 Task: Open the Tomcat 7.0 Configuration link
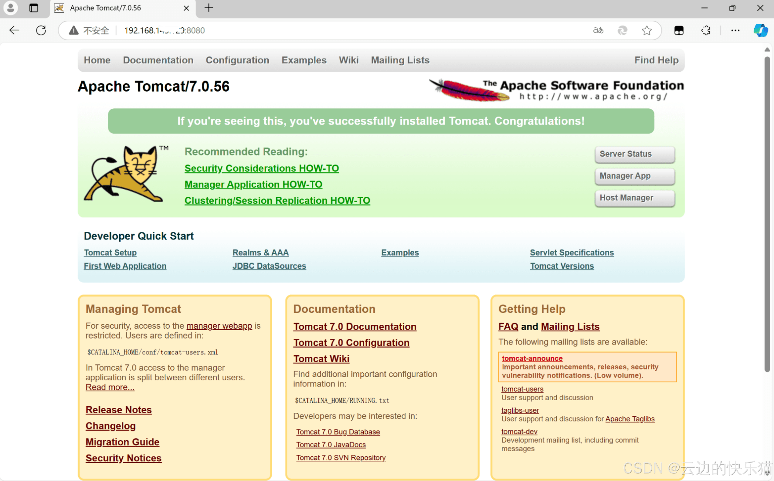tap(351, 343)
